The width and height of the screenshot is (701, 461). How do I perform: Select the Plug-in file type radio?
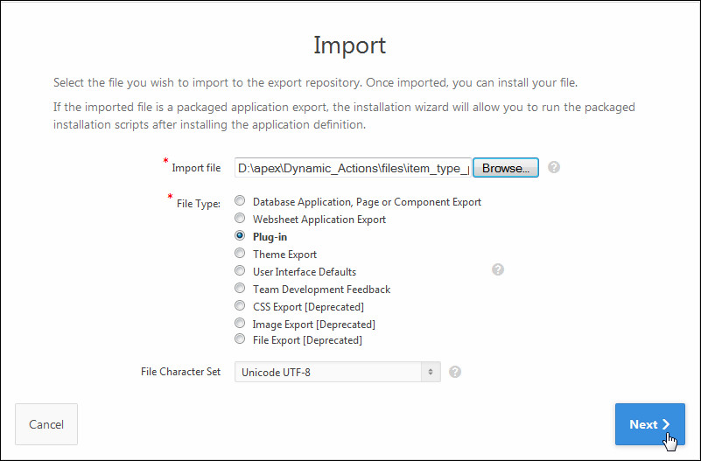(240, 236)
